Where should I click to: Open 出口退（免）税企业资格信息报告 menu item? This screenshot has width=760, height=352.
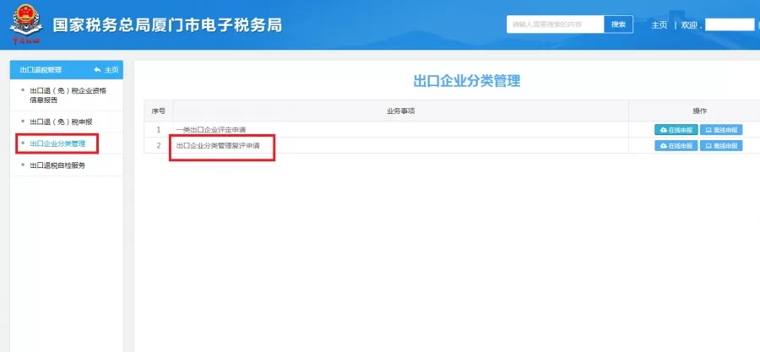pos(68,95)
